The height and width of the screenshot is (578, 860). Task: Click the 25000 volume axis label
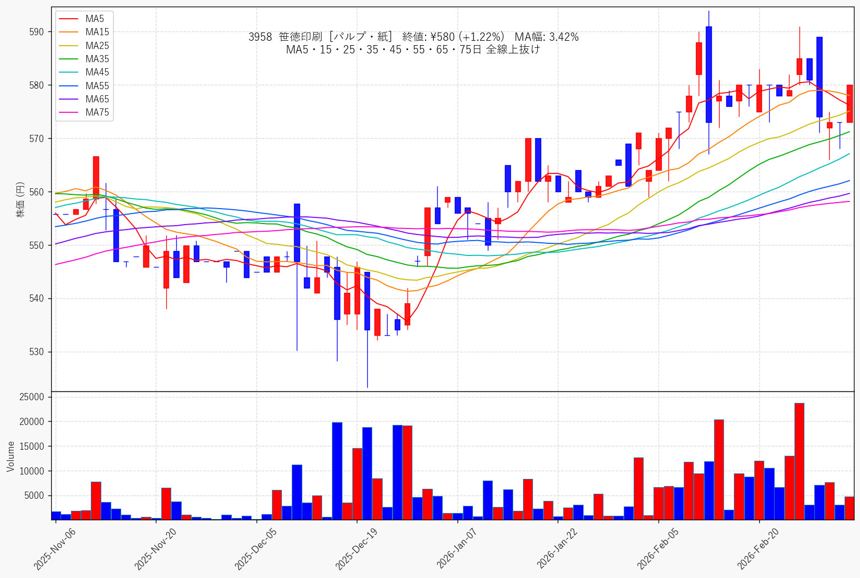31,397
